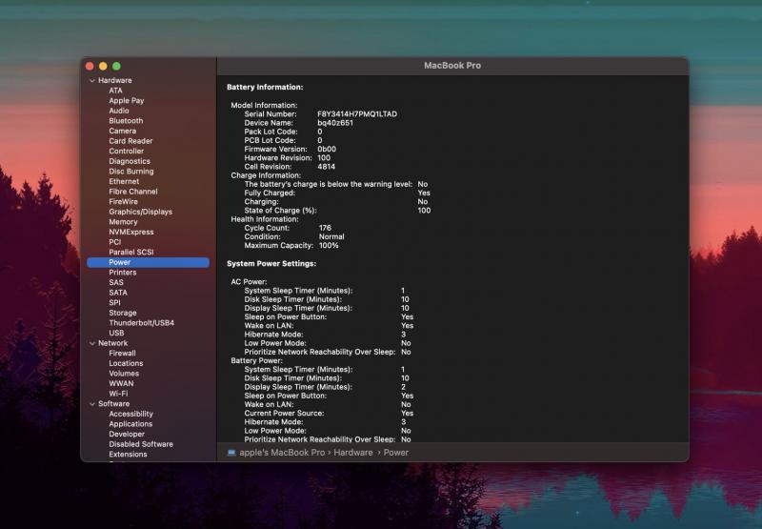Select Bluetooth in the sidebar
This screenshot has height=529, width=762.
click(126, 121)
